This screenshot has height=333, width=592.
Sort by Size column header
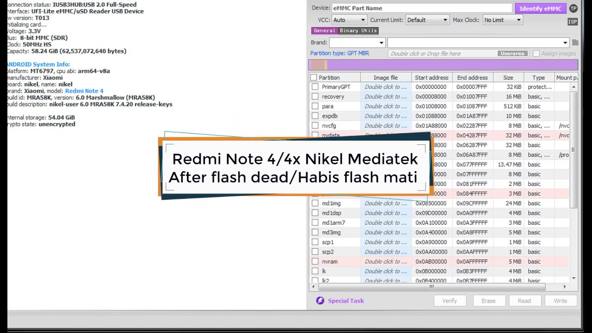pos(508,77)
